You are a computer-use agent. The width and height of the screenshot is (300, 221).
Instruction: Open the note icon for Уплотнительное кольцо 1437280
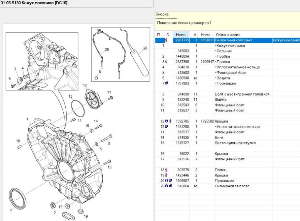tap(167, 127)
